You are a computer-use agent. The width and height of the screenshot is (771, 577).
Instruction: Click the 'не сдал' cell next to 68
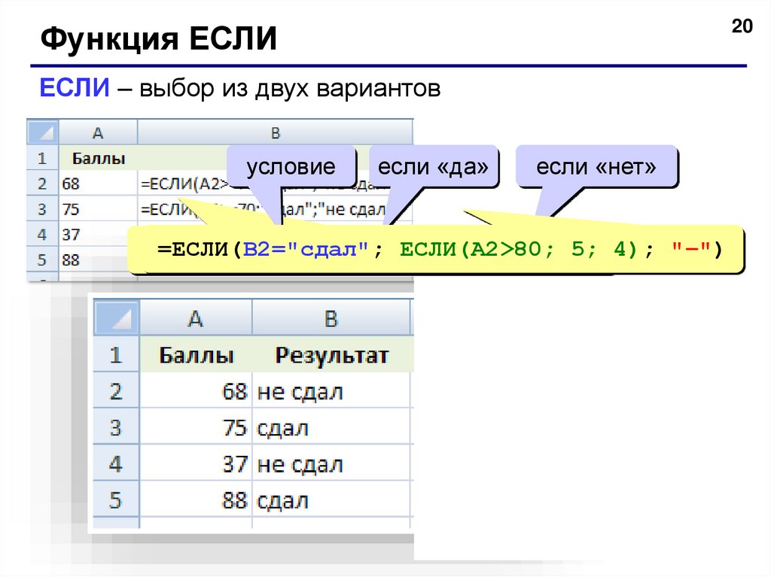pyautogui.click(x=331, y=391)
